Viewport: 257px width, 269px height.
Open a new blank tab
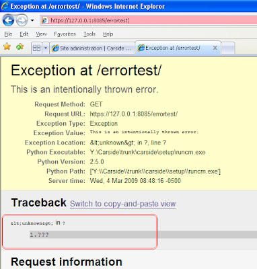227,48
